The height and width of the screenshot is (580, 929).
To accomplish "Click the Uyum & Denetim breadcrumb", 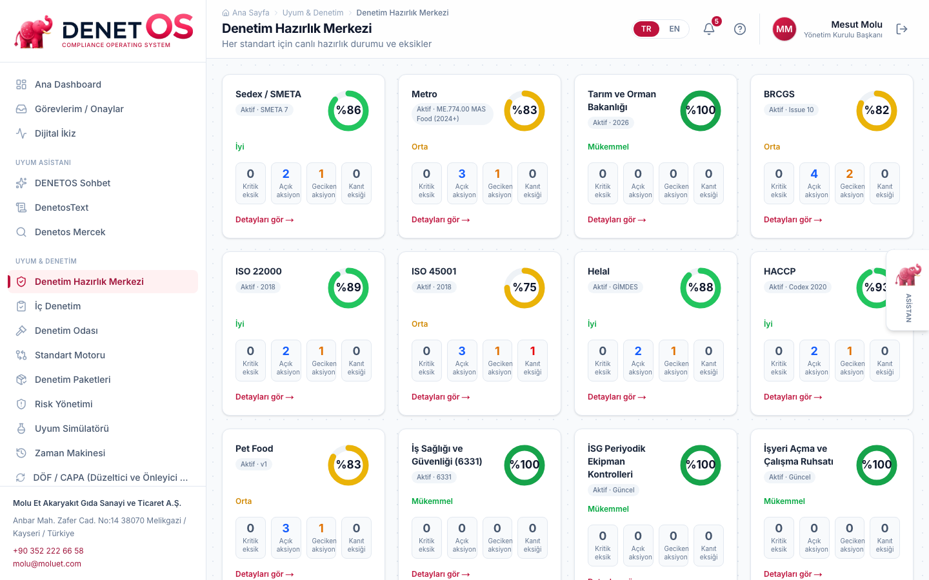I will [x=313, y=13].
